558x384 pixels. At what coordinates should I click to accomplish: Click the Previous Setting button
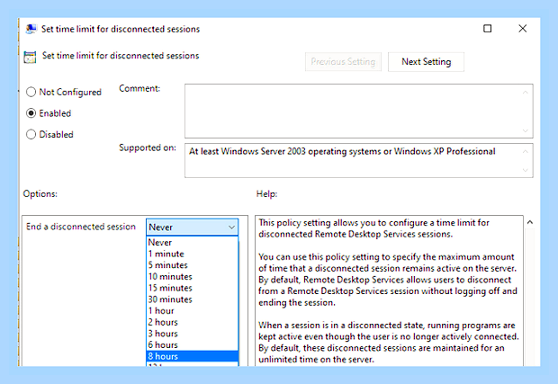(x=343, y=62)
